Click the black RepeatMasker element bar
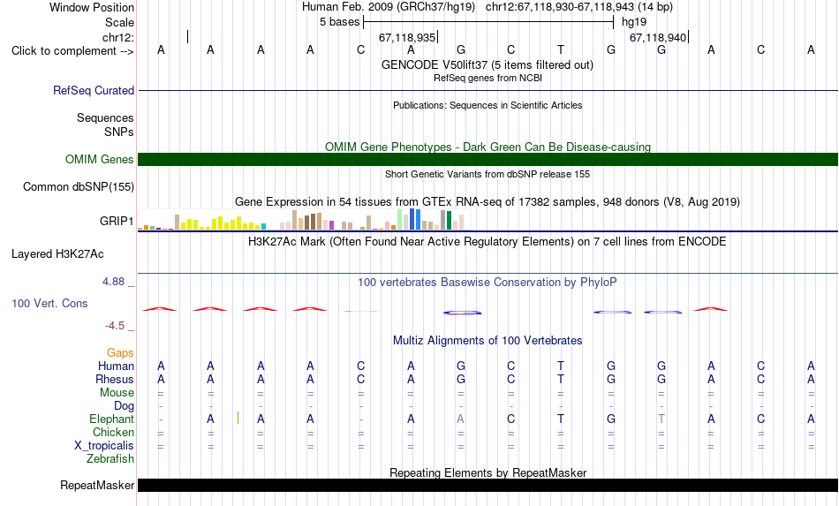The height and width of the screenshot is (506, 839). (x=488, y=485)
